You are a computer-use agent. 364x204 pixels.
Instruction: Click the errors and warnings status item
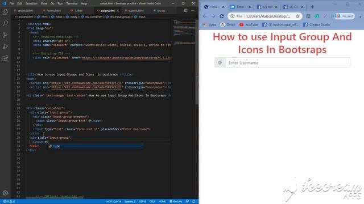[9, 202]
